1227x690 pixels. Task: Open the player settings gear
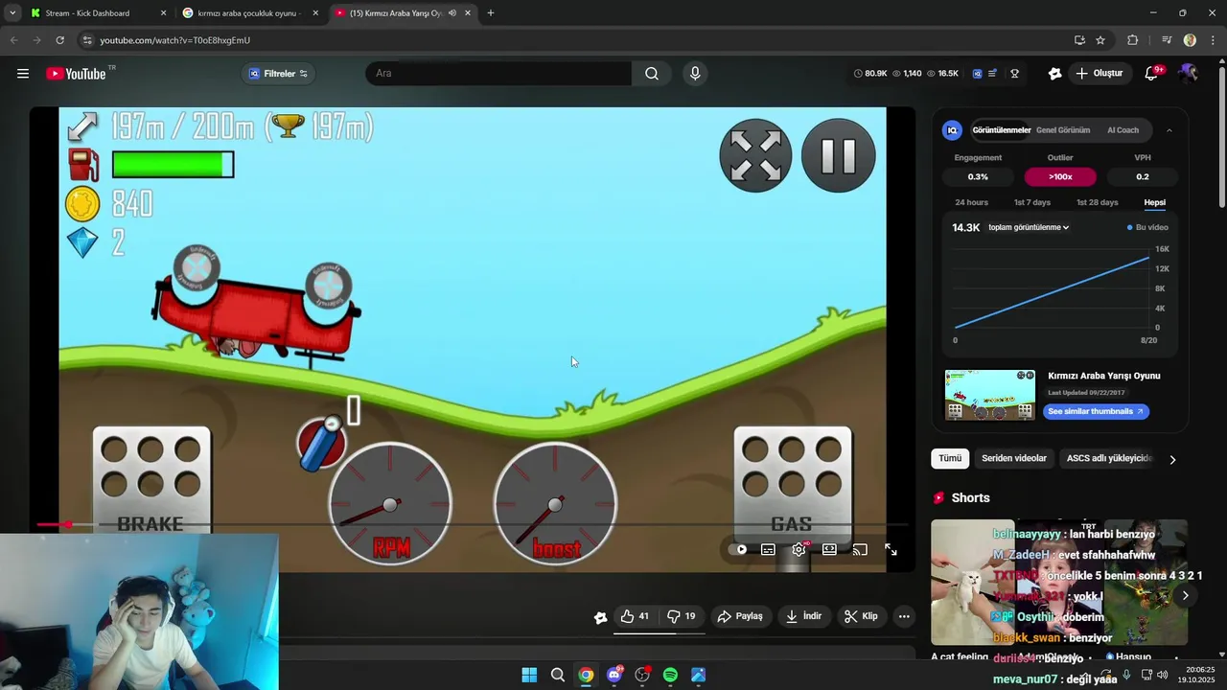tap(799, 550)
